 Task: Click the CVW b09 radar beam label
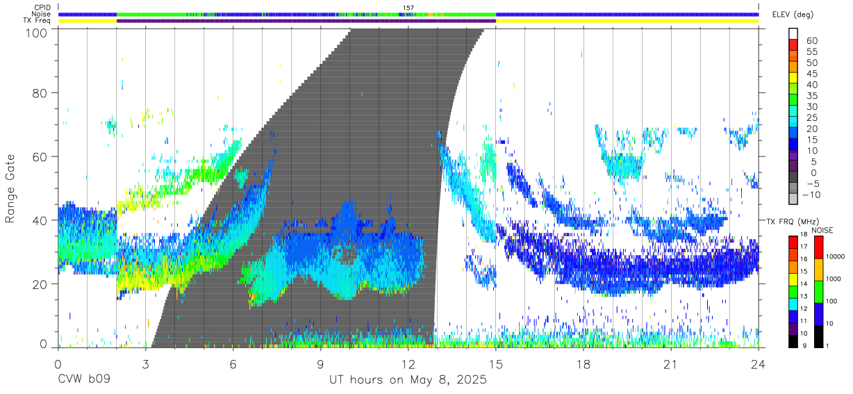point(84,380)
